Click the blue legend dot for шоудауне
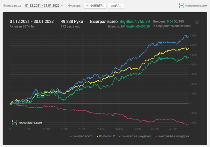Image resolution: width=210 pixels, height=147 pixels. pos(120,136)
